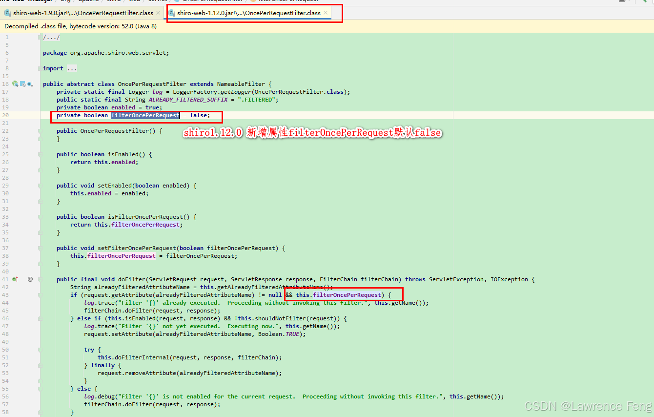
Task: Click the folded '/.../' comment placeholder
Action: point(51,37)
